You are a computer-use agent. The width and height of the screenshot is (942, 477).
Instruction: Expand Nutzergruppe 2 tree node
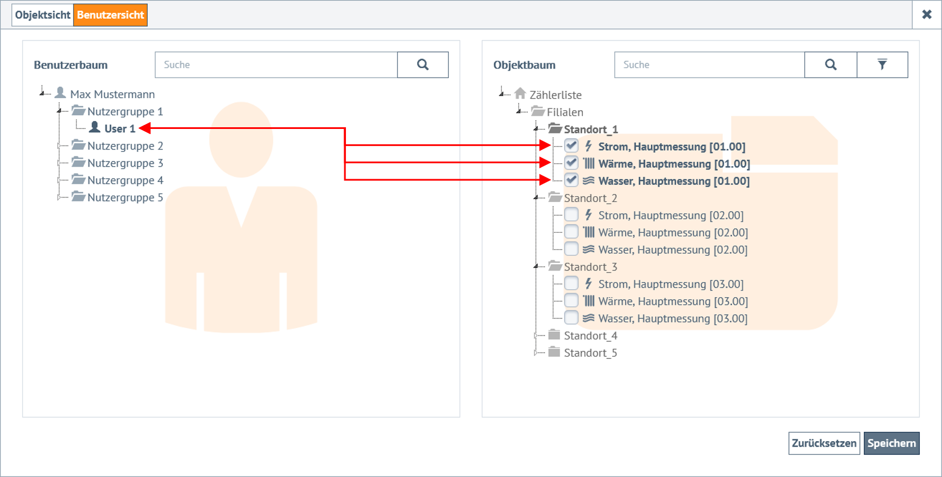click(59, 146)
